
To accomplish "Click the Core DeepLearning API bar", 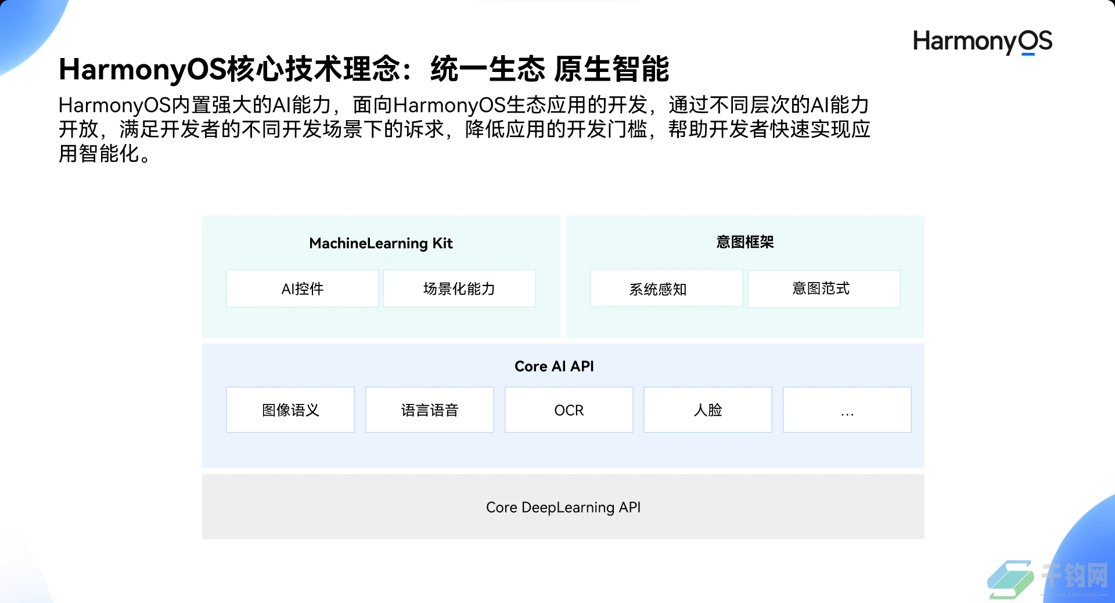I will pyautogui.click(x=563, y=507).
